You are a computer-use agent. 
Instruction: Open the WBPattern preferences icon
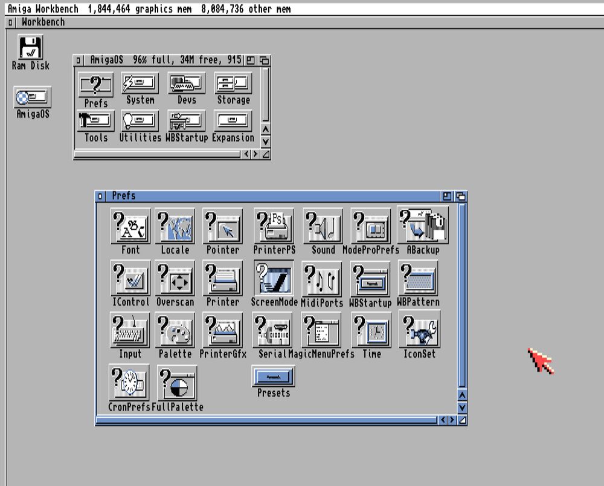pos(418,278)
